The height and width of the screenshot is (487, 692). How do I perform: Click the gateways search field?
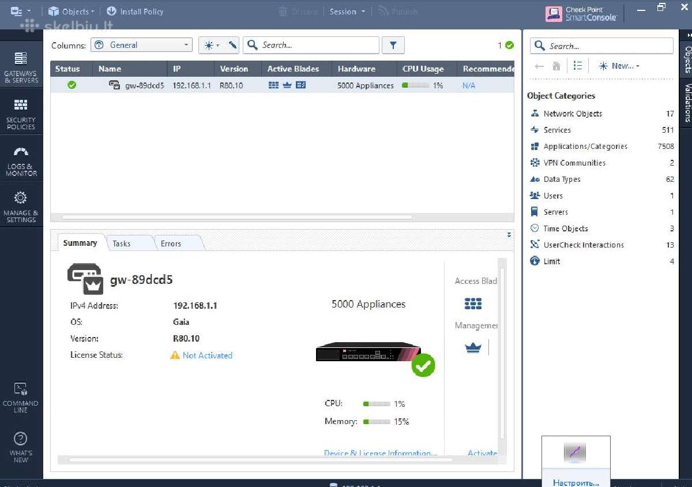(x=311, y=45)
